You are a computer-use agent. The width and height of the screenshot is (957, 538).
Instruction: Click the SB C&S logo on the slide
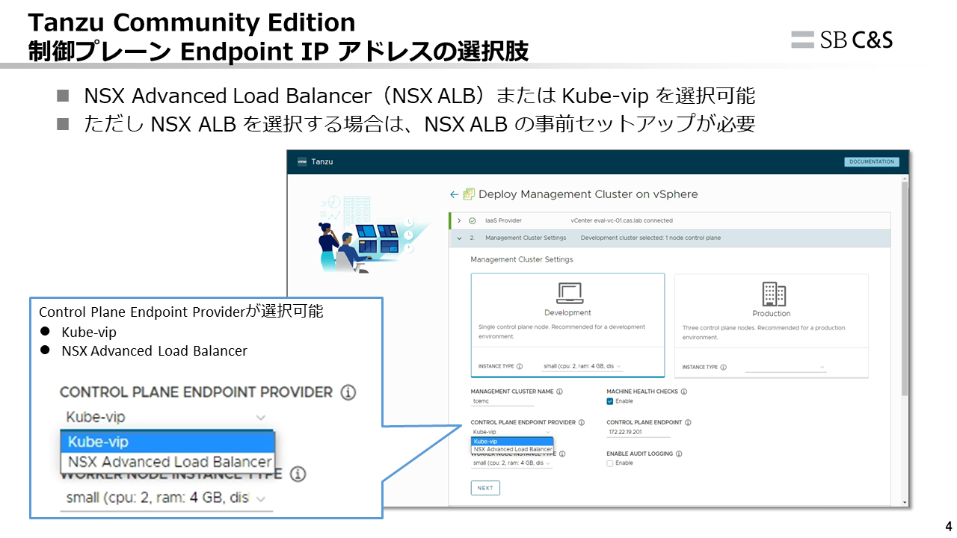coord(842,40)
